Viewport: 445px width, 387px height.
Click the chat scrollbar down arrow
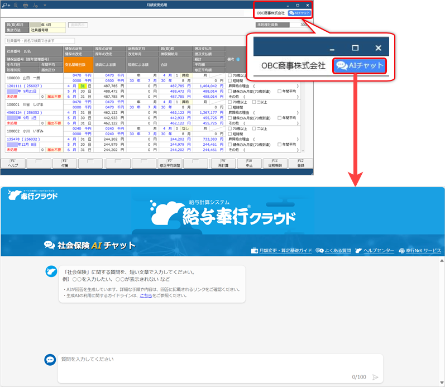[x=442, y=383]
